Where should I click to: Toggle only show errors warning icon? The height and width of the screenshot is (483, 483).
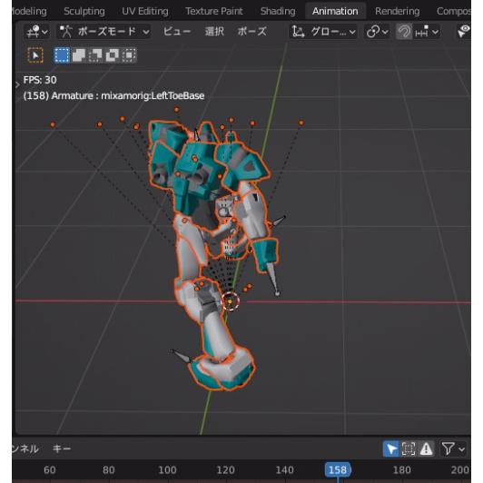pos(426,448)
